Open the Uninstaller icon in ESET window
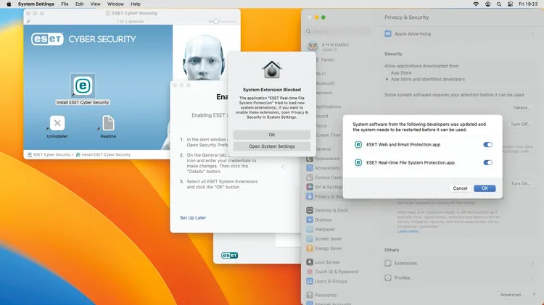This screenshot has width=544, height=305. [x=57, y=122]
